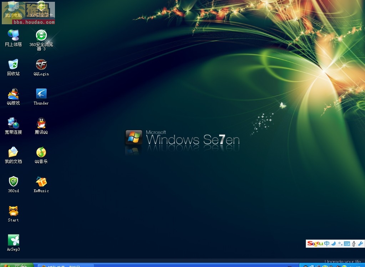The width and height of the screenshot is (365, 267).
Task: Click the grey figure icon on Sogou bar
Action: coord(354,244)
